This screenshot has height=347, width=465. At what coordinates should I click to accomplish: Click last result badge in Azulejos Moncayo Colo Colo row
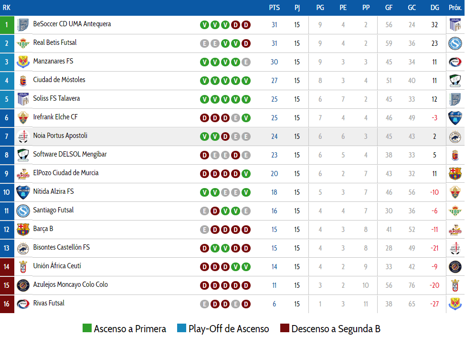[x=246, y=285]
